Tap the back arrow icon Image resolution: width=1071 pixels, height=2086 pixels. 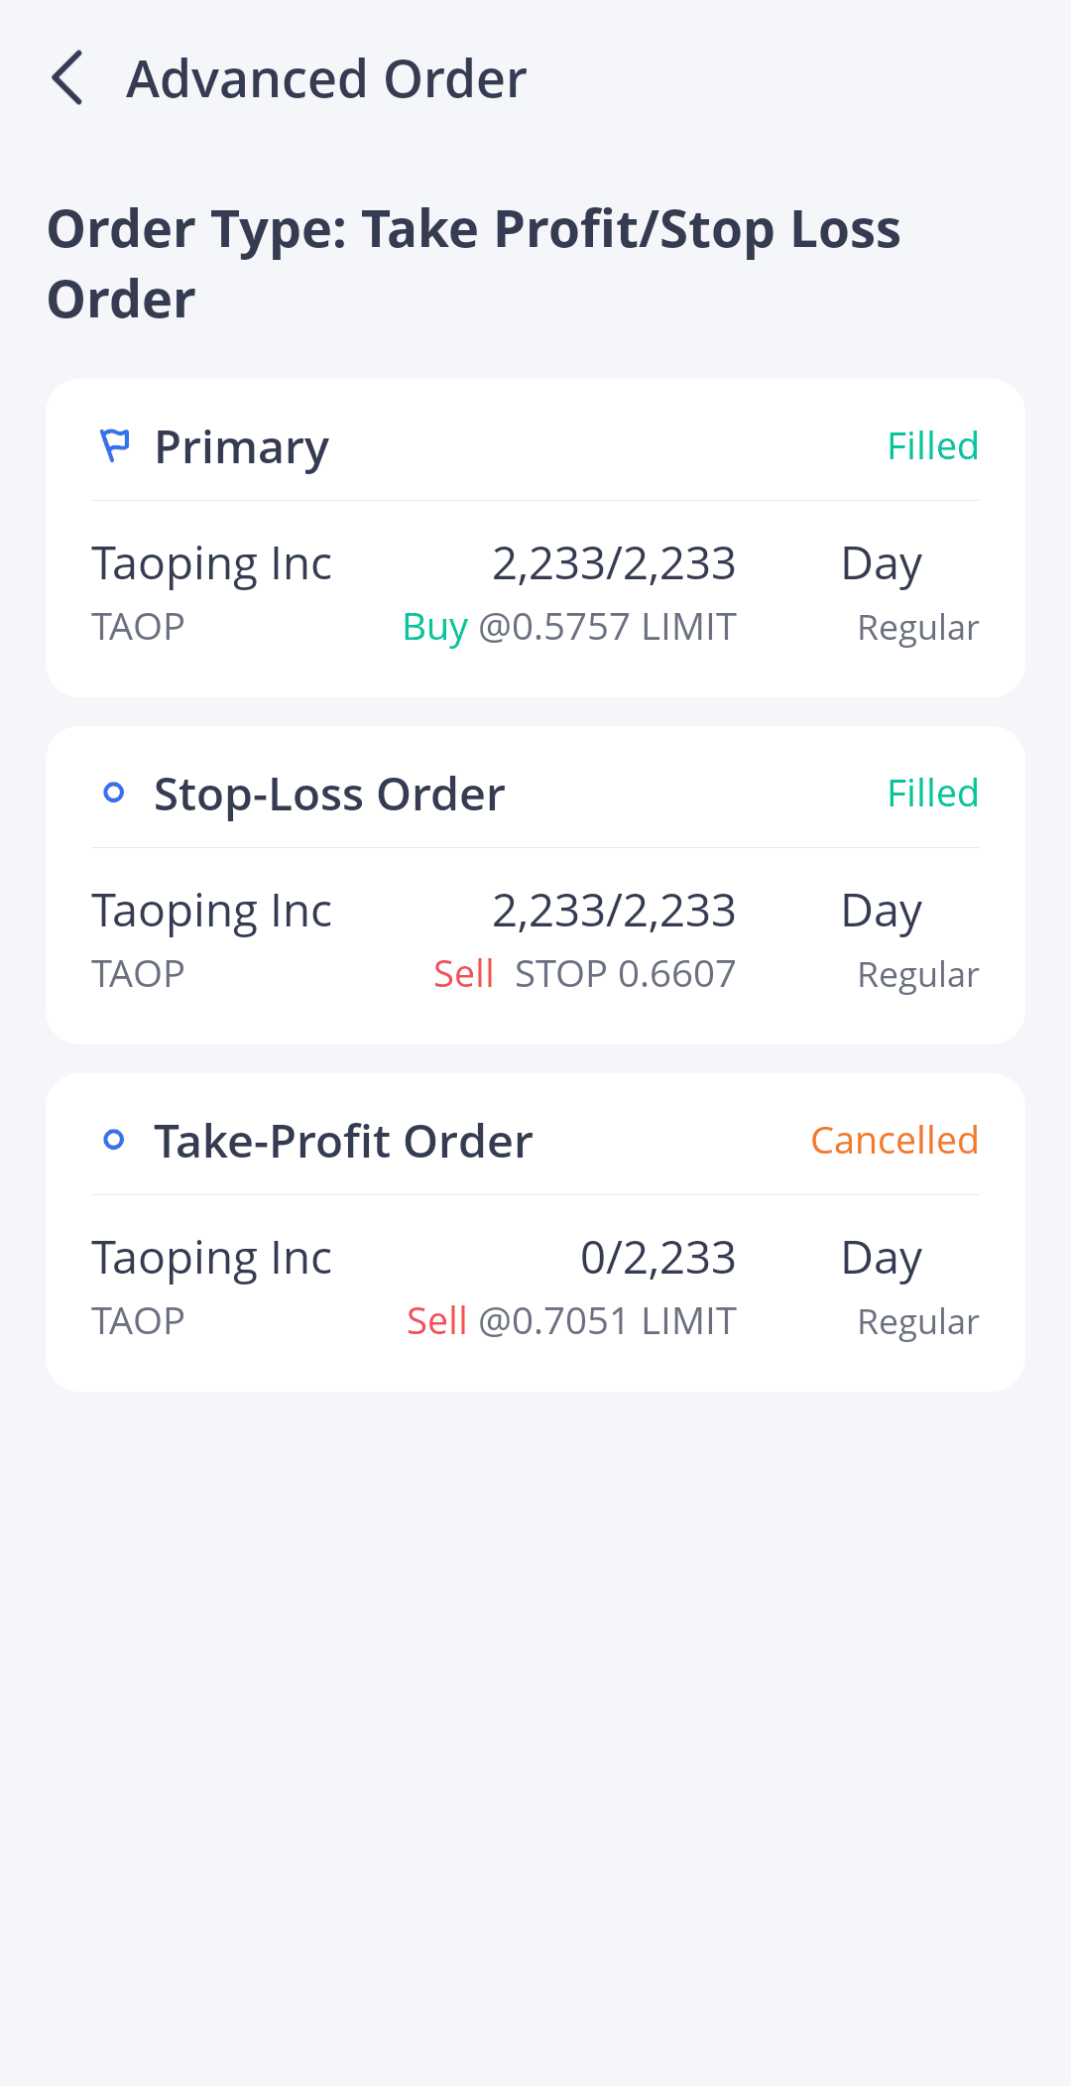point(67,78)
